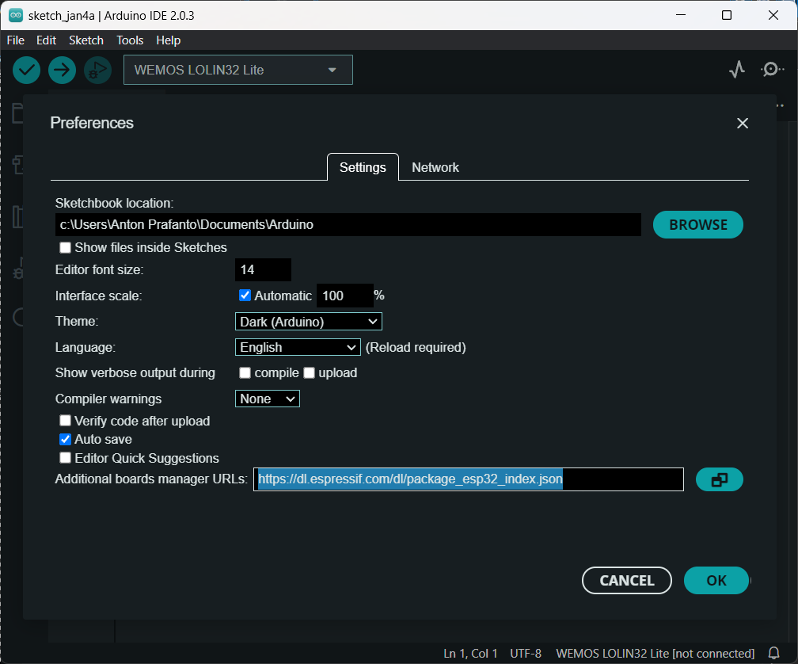798x664 pixels.
Task: Click the CANCEL button
Action: [626, 581]
